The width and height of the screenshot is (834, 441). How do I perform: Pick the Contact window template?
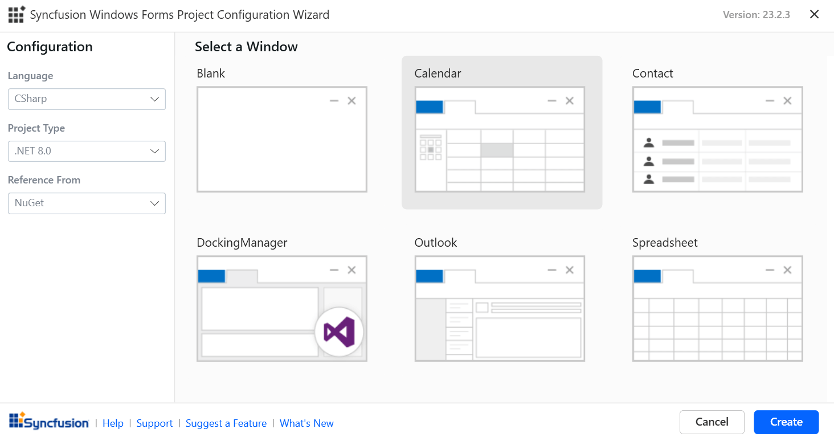(x=718, y=140)
